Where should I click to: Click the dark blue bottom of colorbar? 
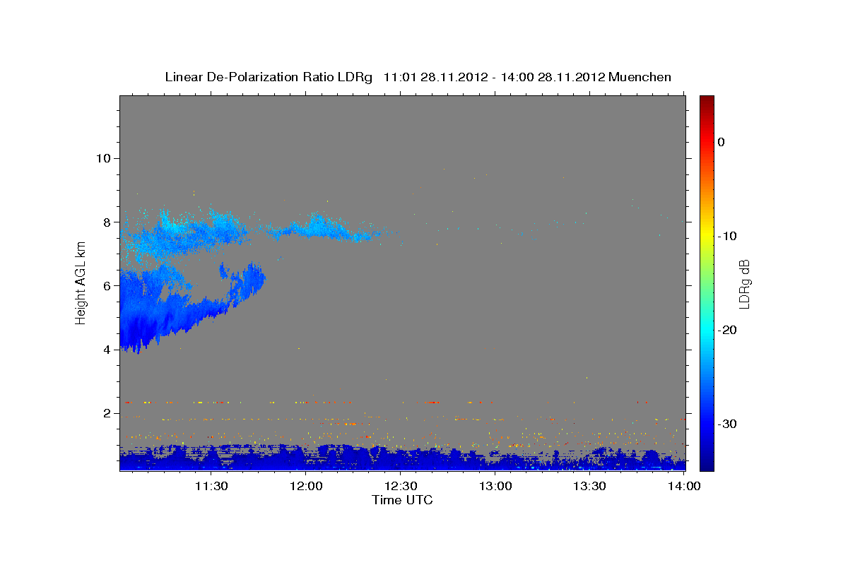(707, 463)
